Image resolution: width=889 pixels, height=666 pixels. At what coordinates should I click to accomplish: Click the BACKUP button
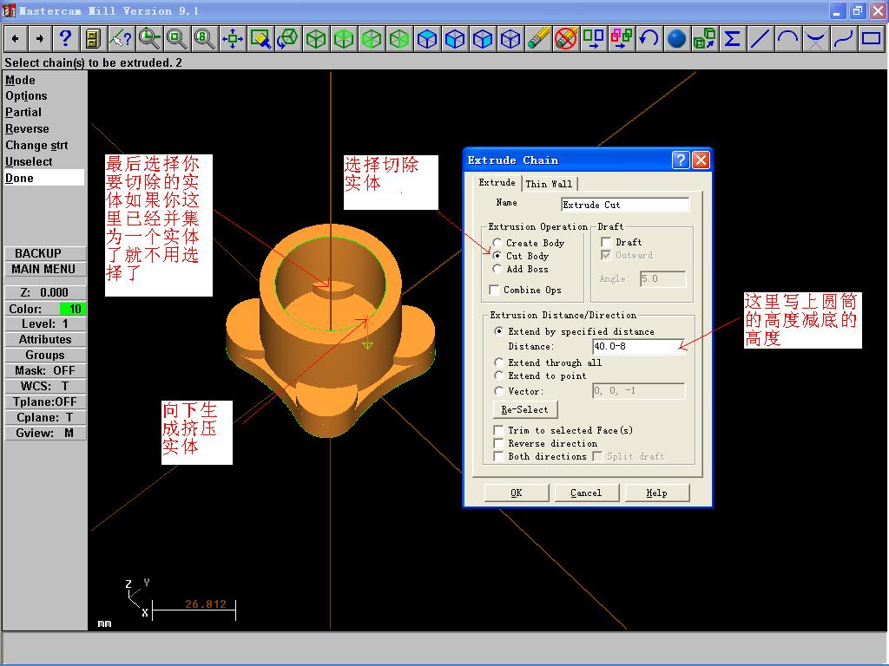(45, 253)
